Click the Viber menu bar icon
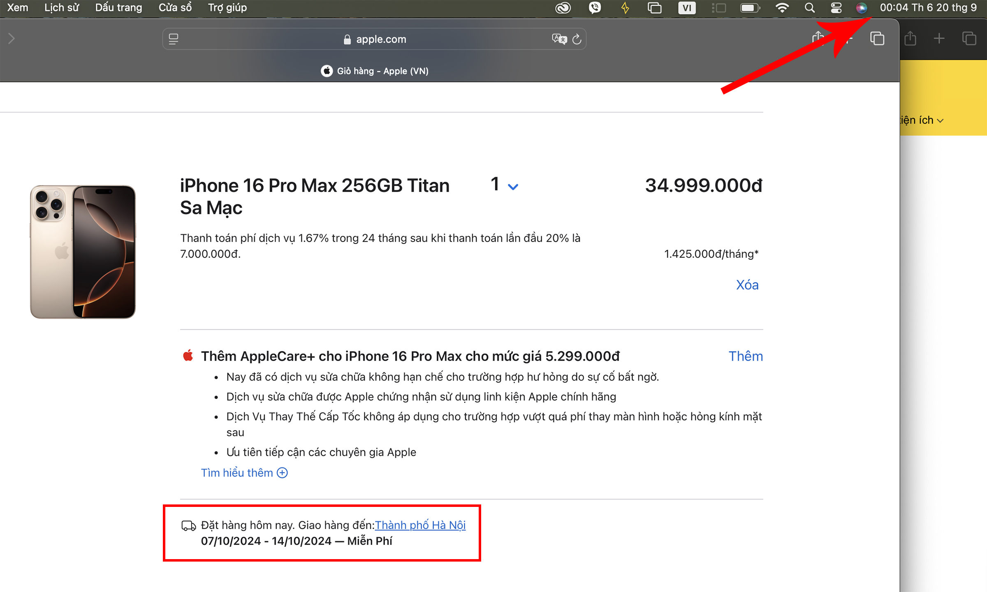Image resolution: width=987 pixels, height=592 pixels. (x=595, y=8)
